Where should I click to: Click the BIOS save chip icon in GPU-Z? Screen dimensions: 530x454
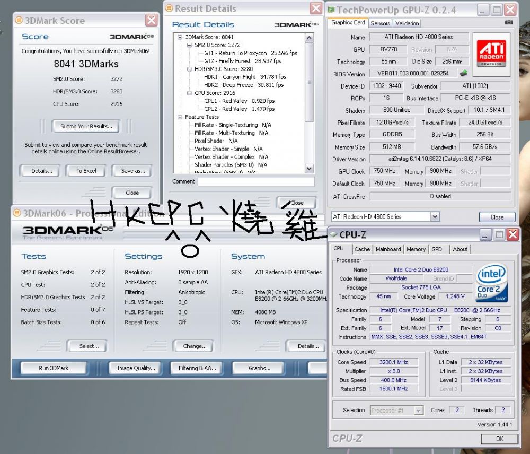(x=463, y=73)
